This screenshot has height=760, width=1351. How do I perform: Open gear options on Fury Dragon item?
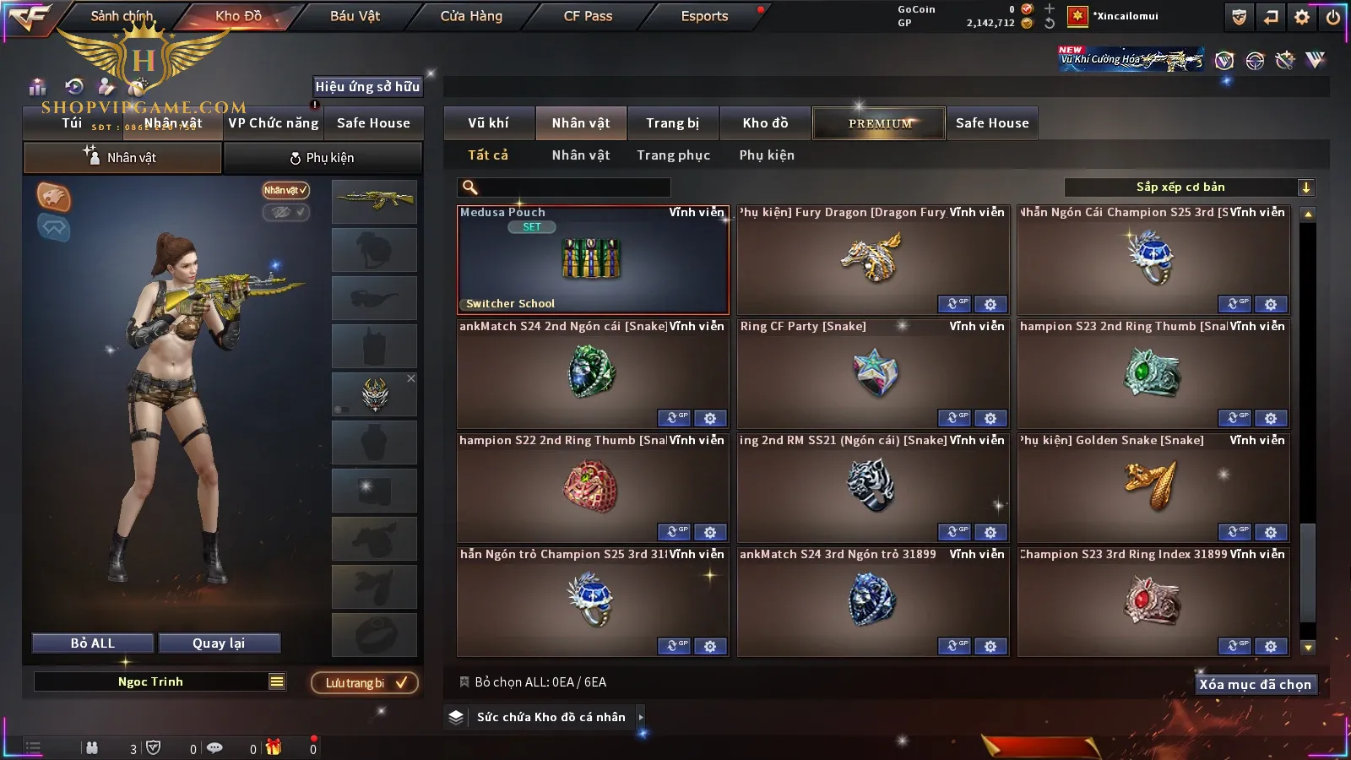point(990,304)
